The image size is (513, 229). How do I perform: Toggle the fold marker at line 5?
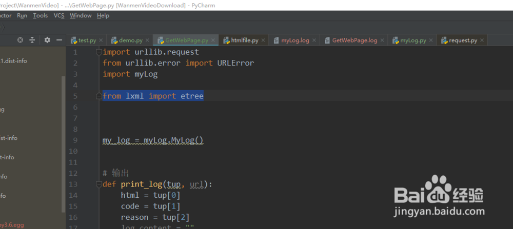pos(99,96)
